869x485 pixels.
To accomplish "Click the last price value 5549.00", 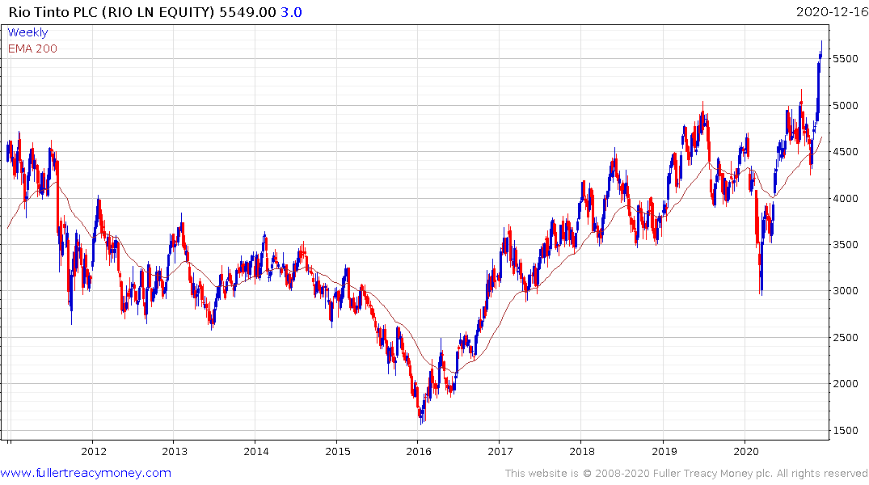I will [x=247, y=12].
